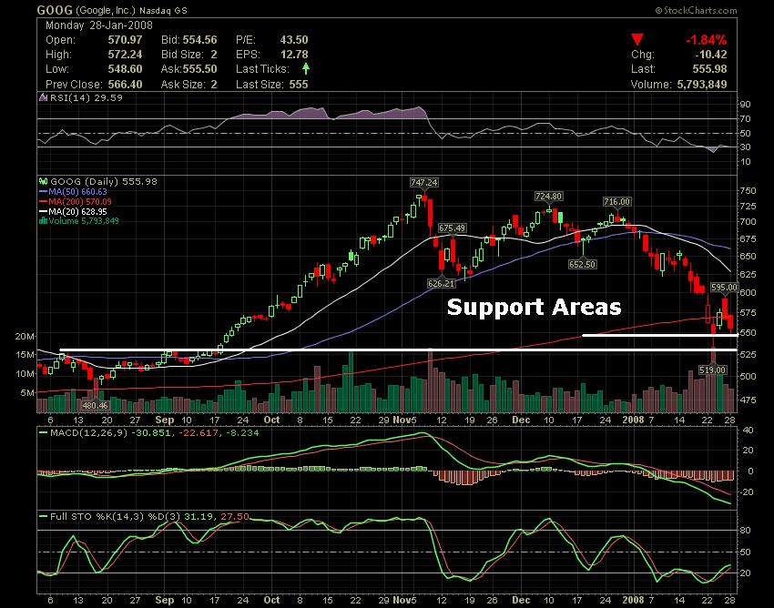Click the MACD signal value -22.617

(198, 433)
